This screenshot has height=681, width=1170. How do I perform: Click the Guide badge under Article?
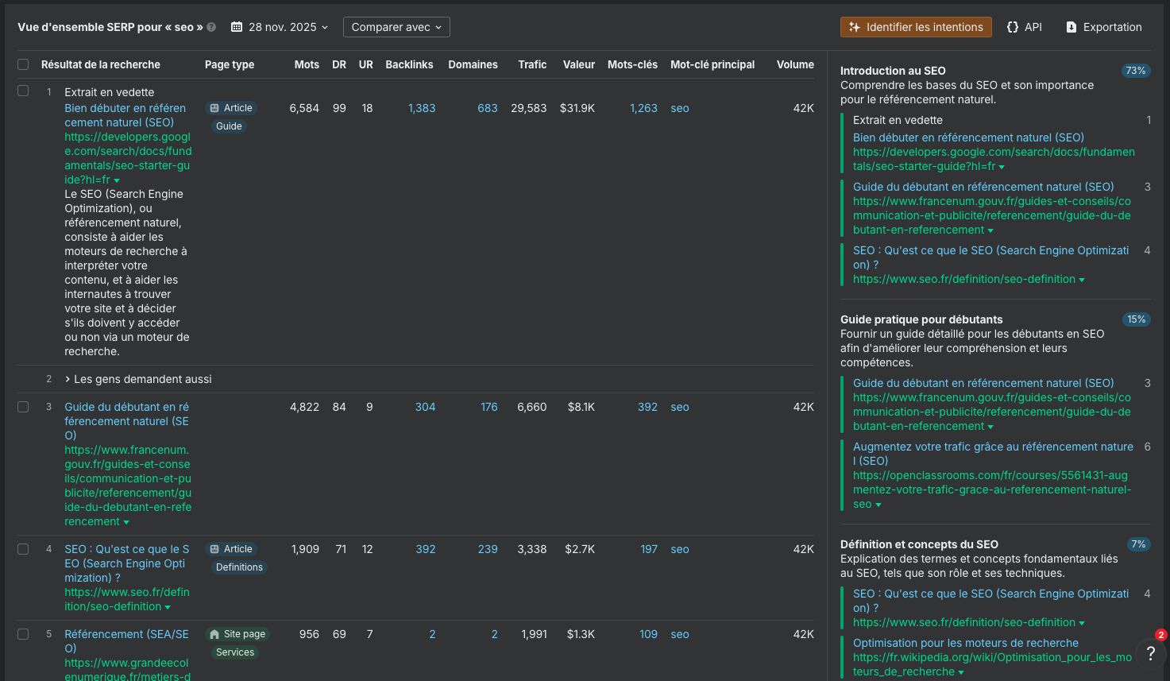click(228, 126)
